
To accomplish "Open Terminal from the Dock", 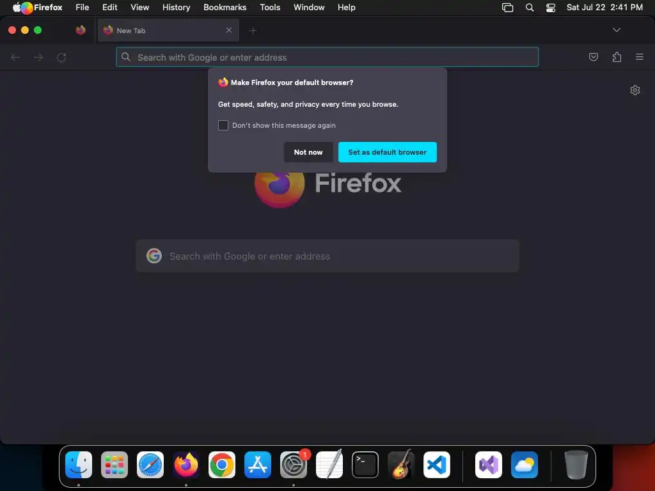I will click(x=365, y=465).
